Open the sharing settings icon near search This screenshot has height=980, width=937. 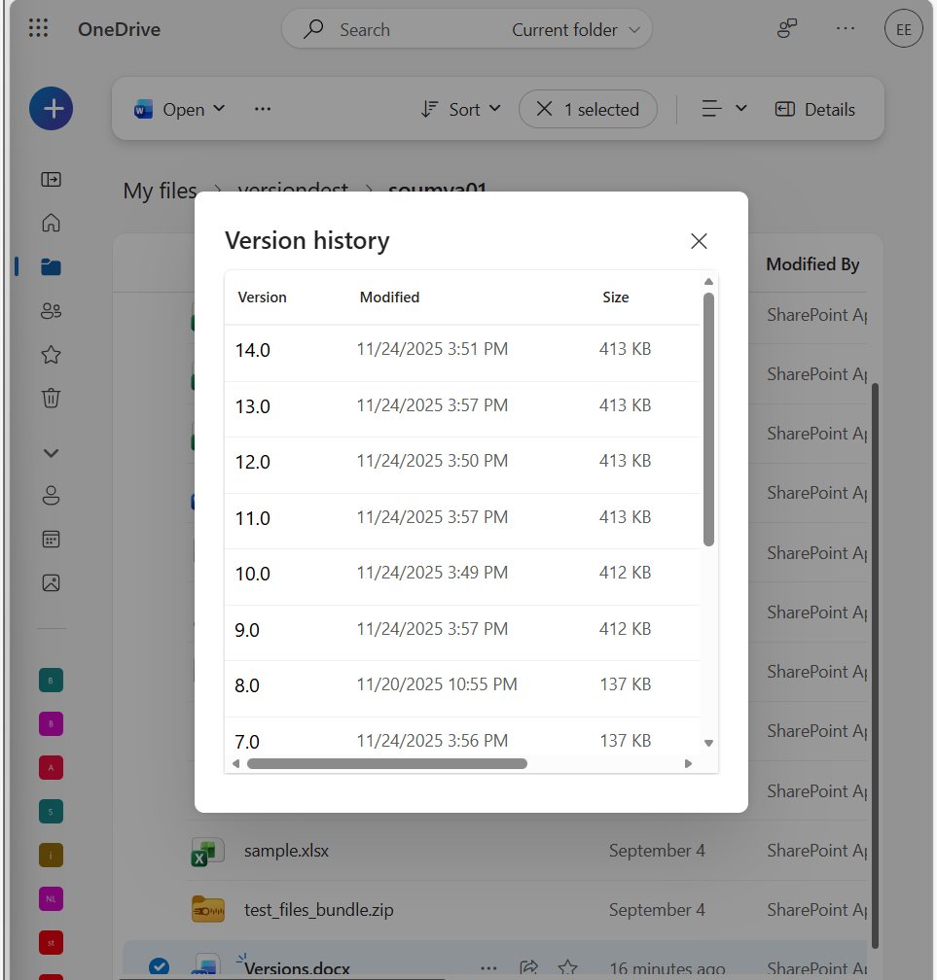click(x=786, y=28)
